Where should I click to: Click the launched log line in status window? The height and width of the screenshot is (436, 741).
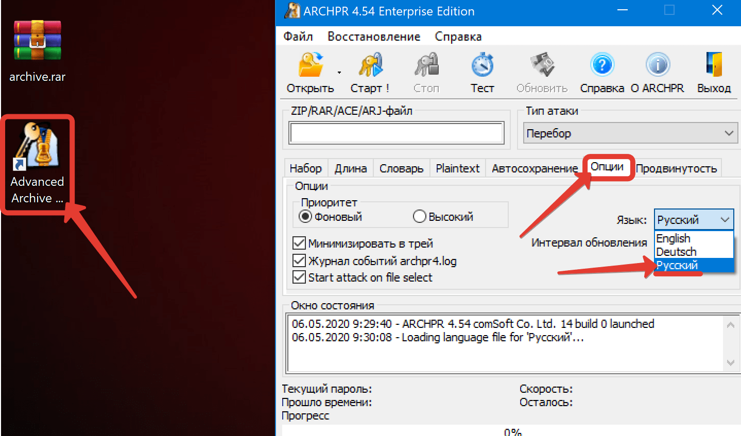pos(473,324)
